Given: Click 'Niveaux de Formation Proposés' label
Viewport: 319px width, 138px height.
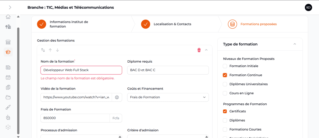Looking at the screenshot, I should [249, 59].
